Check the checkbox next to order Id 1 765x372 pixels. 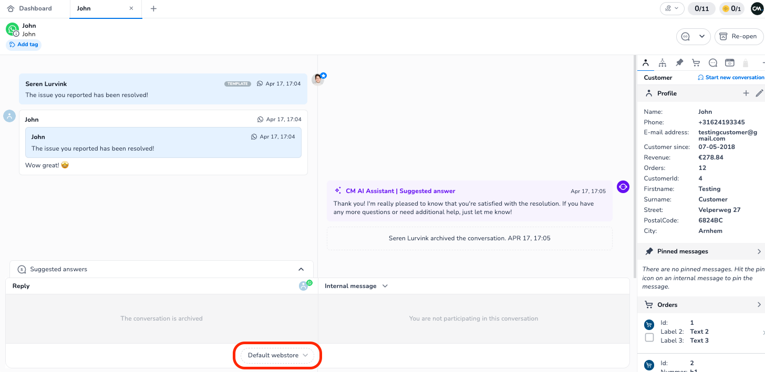point(649,337)
